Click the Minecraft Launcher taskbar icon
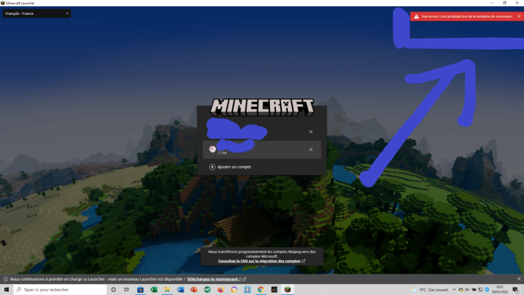Image resolution: width=524 pixels, height=295 pixels. click(x=287, y=290)
